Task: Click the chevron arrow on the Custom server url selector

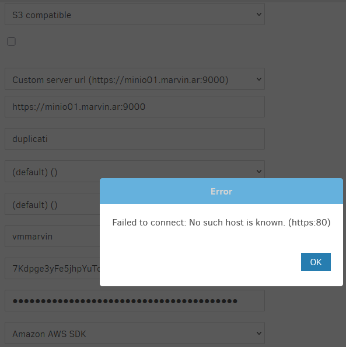Action: (259, 79)
